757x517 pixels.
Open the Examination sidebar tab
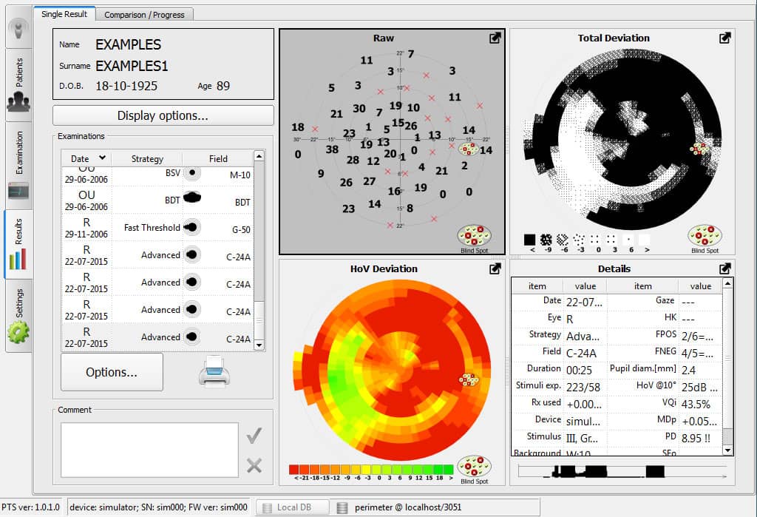(x=18, y=166)
